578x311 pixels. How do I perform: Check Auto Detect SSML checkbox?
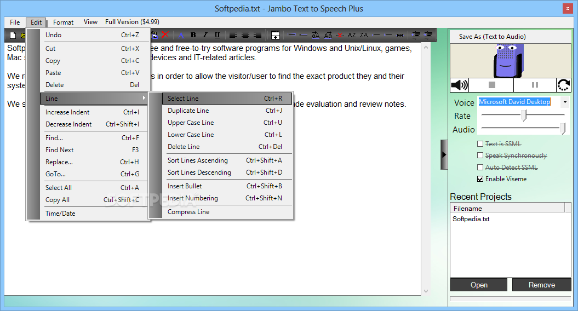480,168
